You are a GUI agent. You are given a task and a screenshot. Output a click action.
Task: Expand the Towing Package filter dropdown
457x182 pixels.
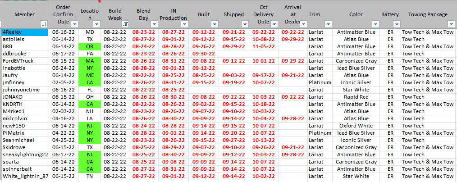451,24
